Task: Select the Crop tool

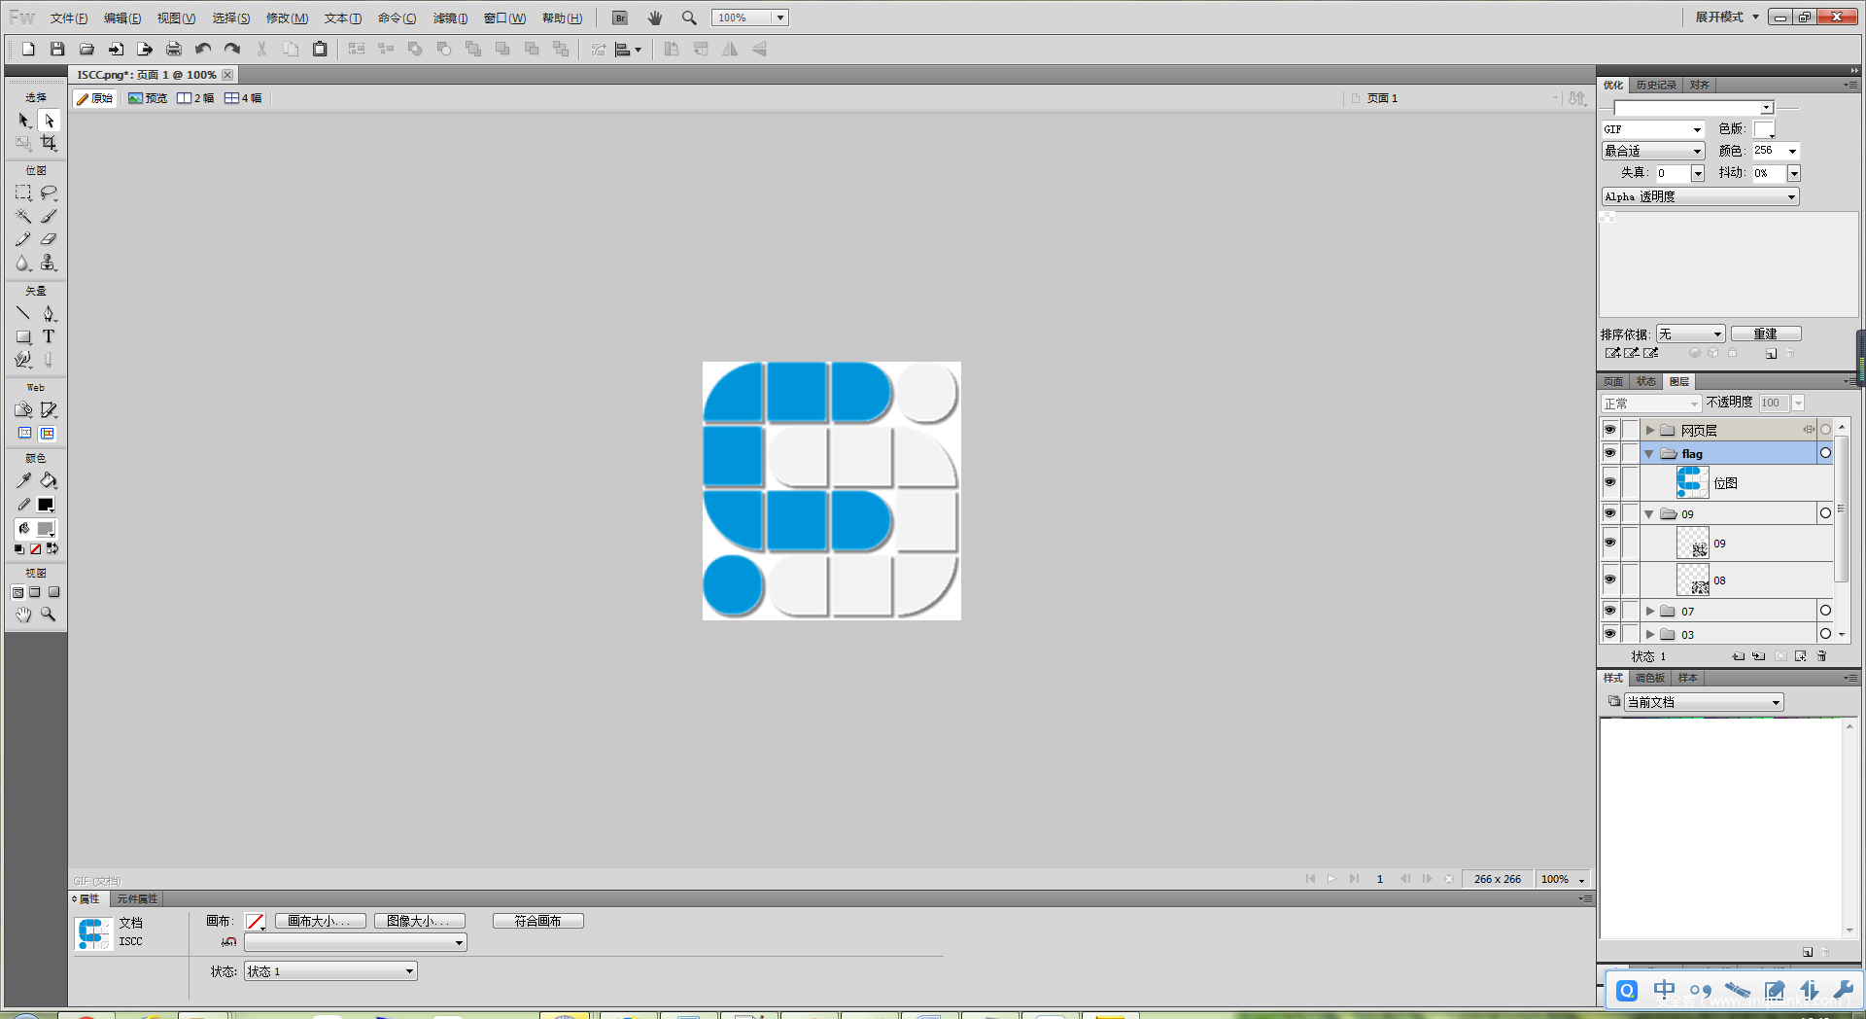Action: (49, 143)
